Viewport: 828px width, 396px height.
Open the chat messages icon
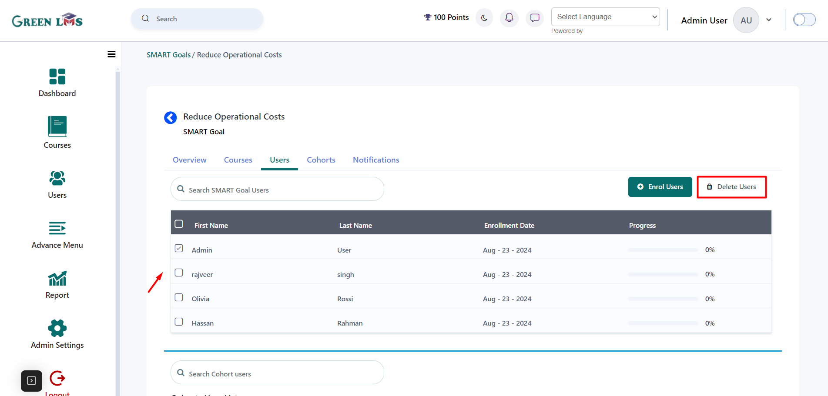tap(535, 18)
